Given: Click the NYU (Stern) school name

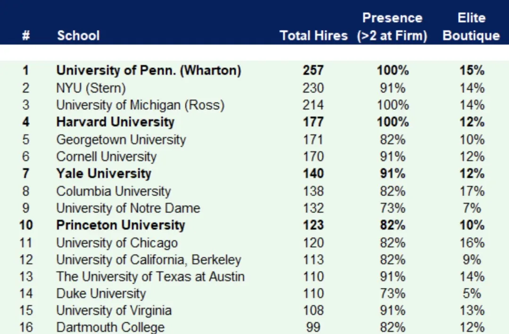Looking at the screenshot, I should 91,88.
